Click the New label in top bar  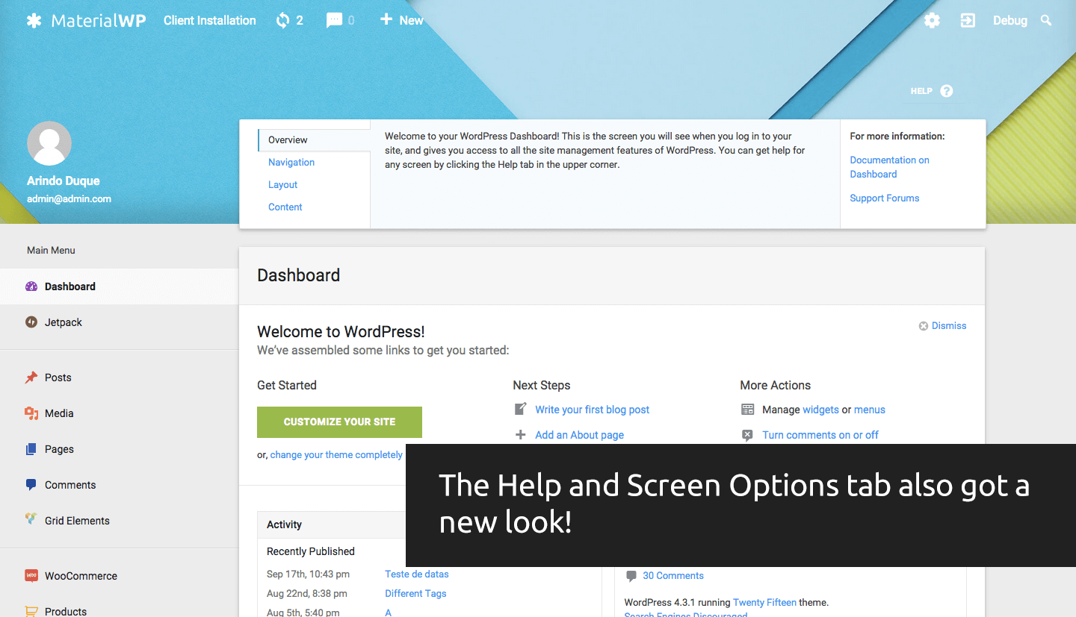411,20
